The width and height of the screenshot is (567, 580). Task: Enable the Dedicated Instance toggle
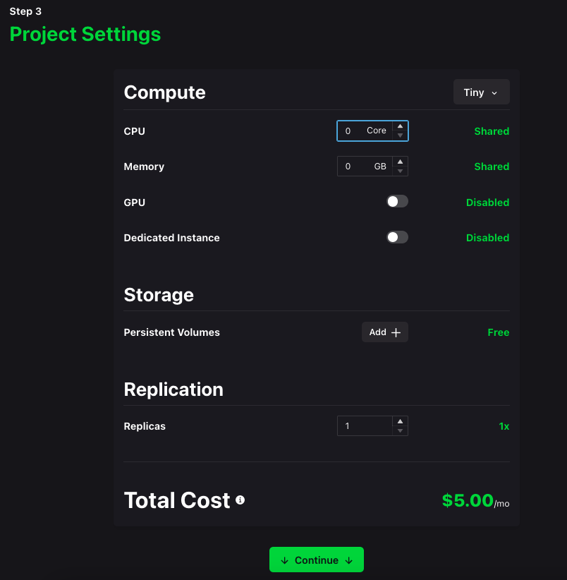397,237
